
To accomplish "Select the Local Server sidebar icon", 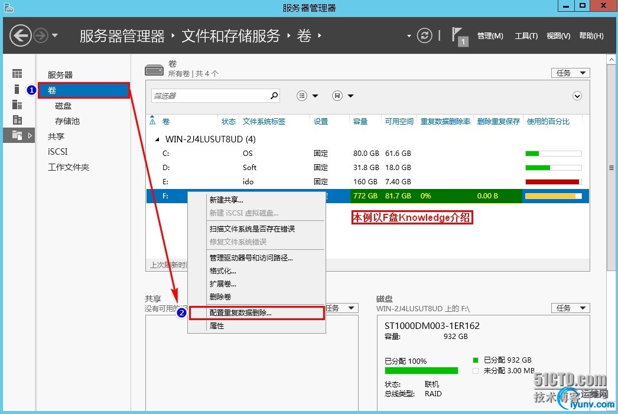I will coord(17,89).
